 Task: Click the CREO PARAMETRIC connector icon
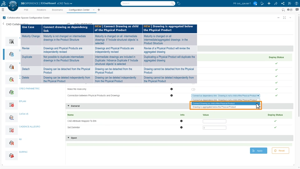(12, 92)
